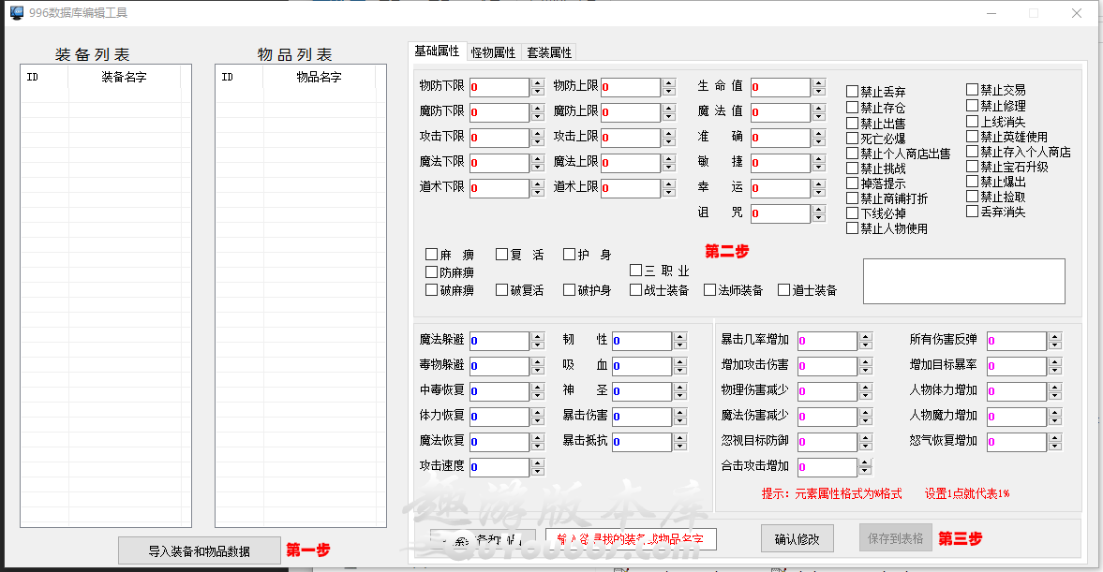Check the 禁止宝石升级 checkbox
The width and height of the screenshot is (1103, 572).
pos(972,166)
